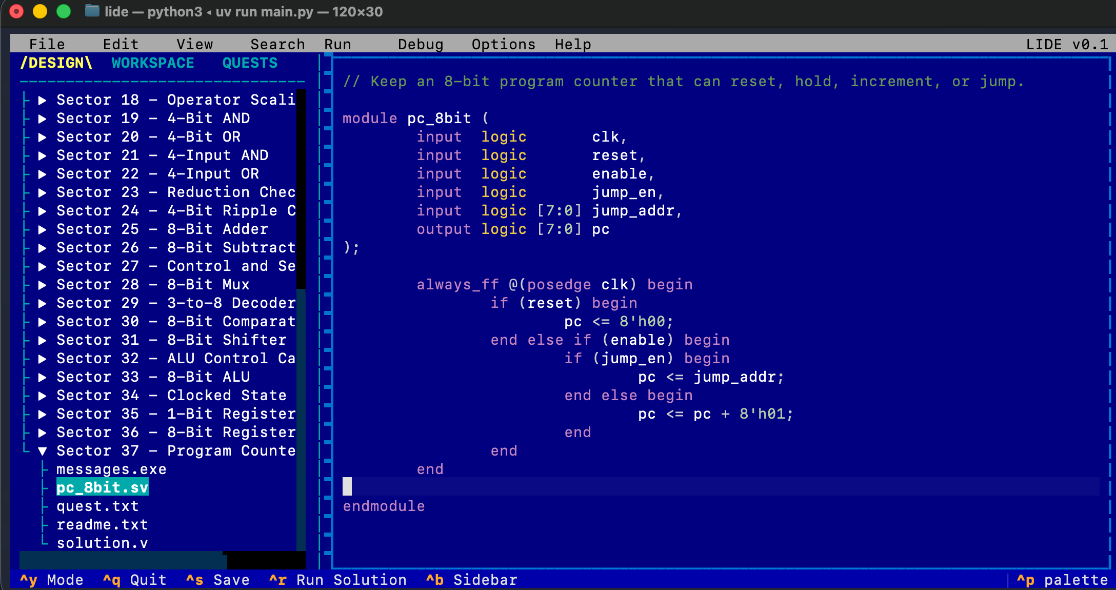
Task: Open the Debug menu
Action: pos(420,44)
